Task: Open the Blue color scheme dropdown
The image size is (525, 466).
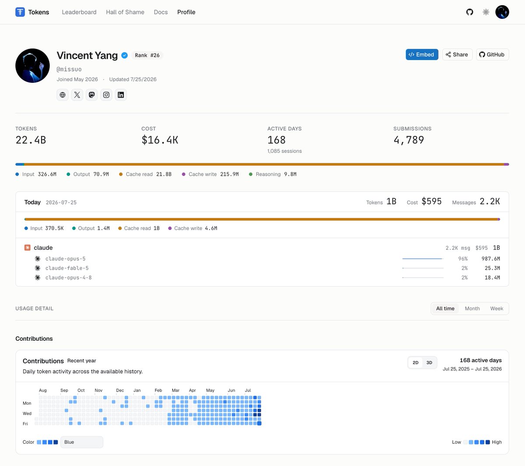Action: click(x=82, y=442)
